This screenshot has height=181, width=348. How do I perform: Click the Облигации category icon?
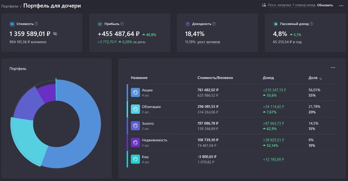135,109
